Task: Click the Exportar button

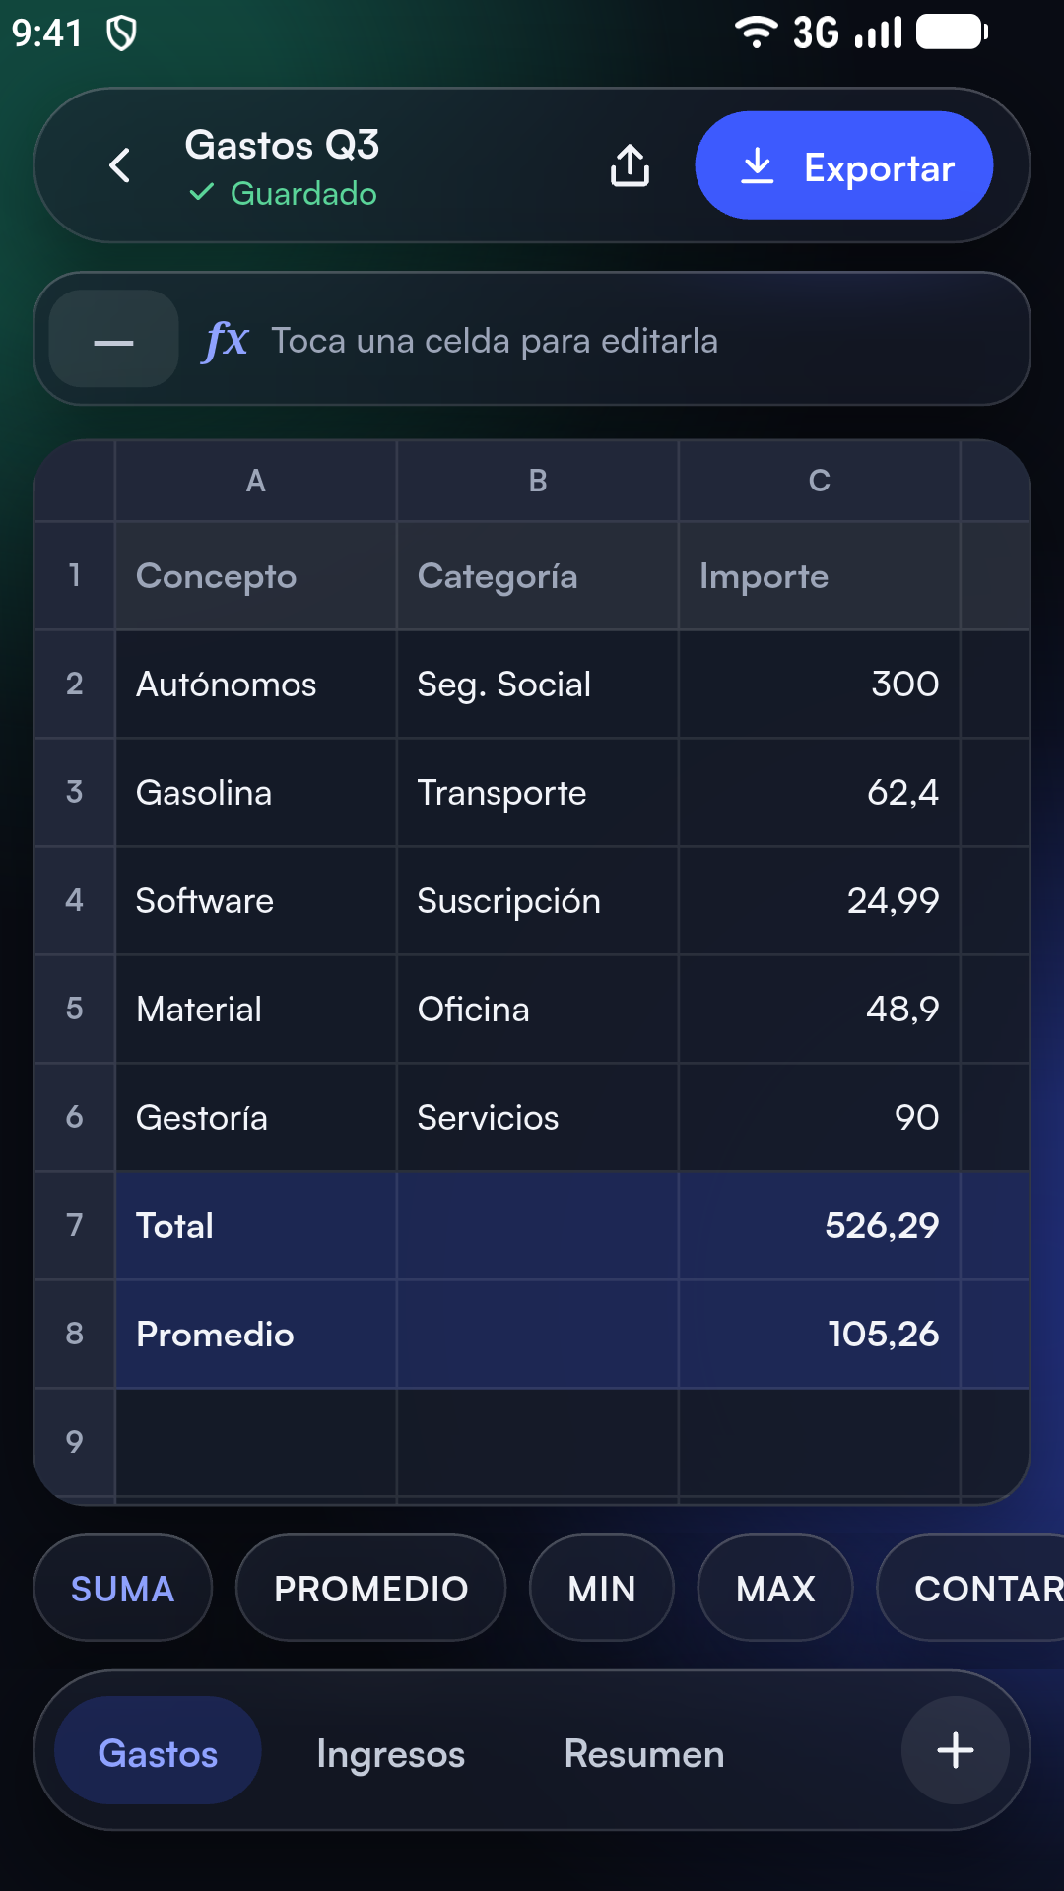Action: click(844, 165)
